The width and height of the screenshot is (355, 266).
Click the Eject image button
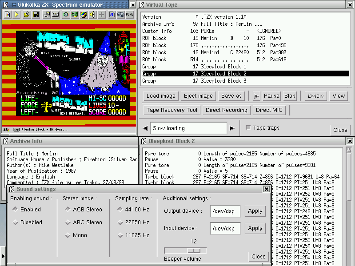(198, 96)
